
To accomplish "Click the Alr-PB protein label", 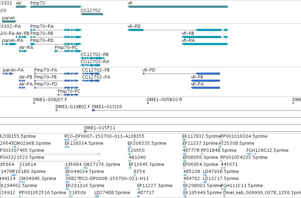I will 25,77.
